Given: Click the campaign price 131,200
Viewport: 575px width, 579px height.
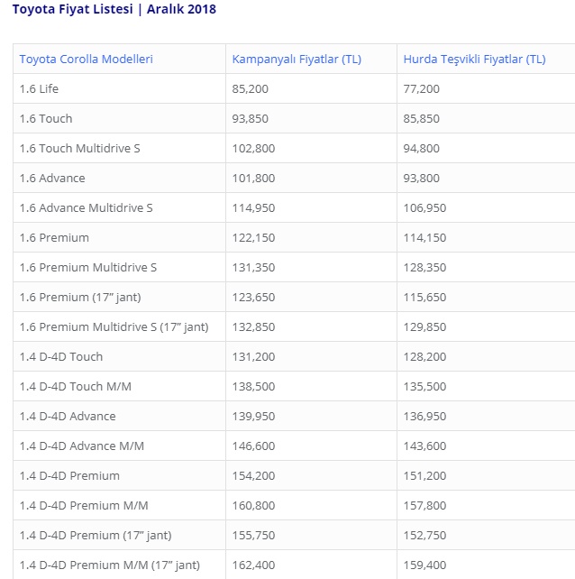Looking at the screenshot, I should tap(253, 357).
